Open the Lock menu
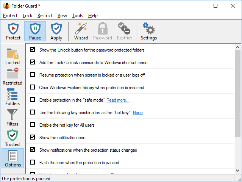Viewport: 242px width, 182px height. point(28,16)
